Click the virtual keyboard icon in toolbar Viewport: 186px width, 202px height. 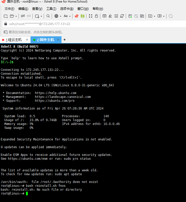(104, 16)
